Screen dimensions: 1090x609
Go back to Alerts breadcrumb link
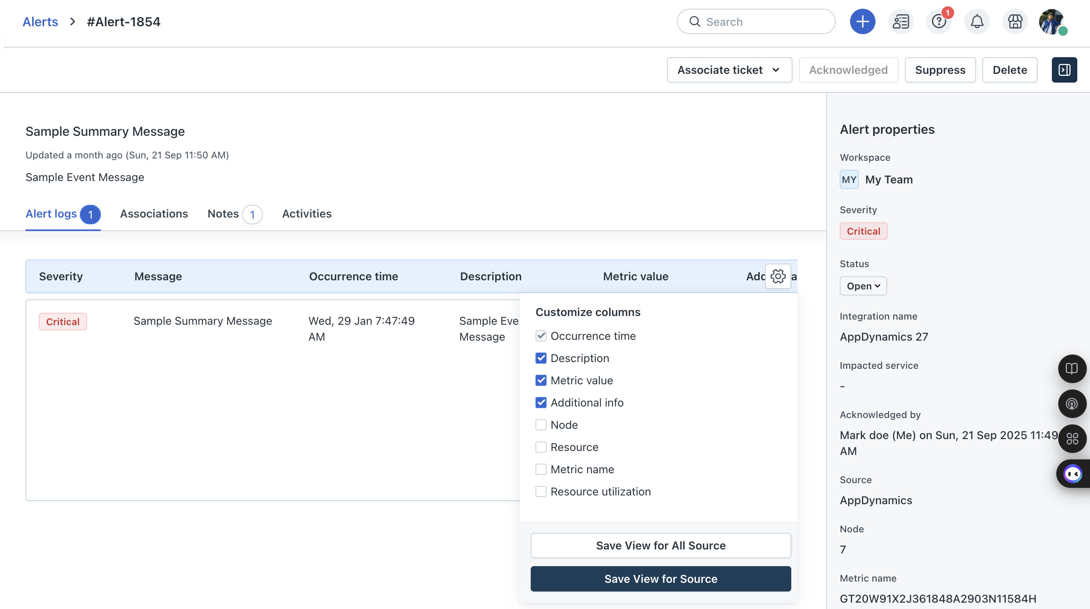coord(40,21)
